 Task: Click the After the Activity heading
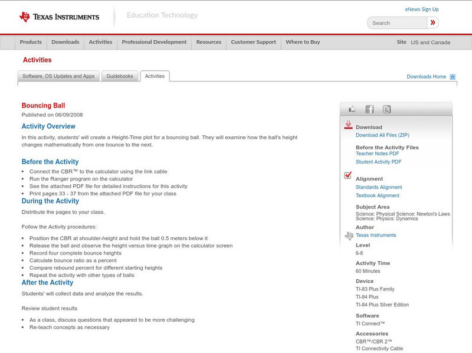(47, 283)
